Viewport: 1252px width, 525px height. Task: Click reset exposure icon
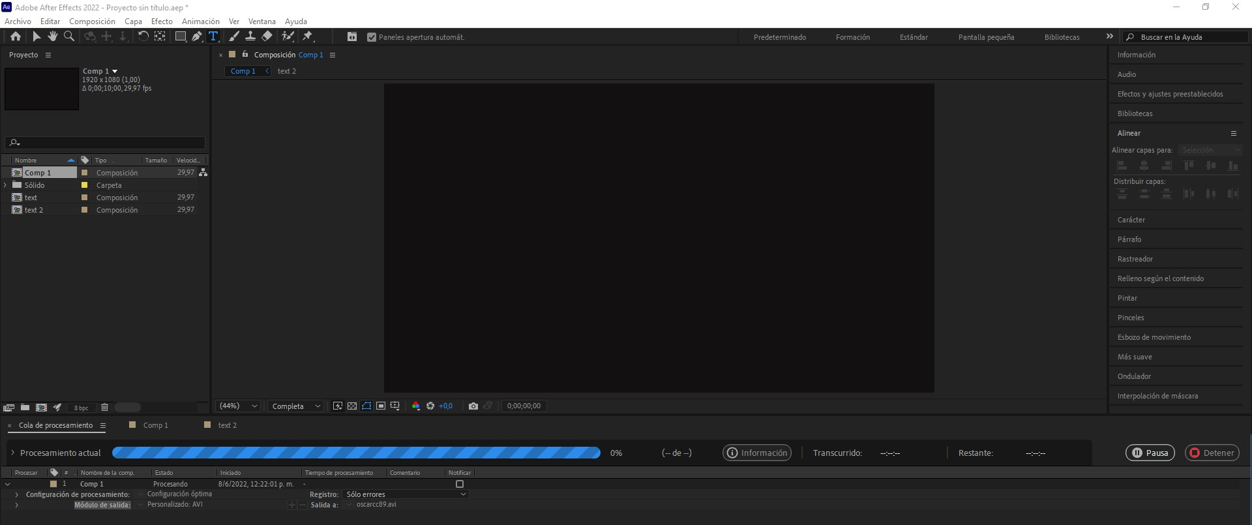click(430, 406)
